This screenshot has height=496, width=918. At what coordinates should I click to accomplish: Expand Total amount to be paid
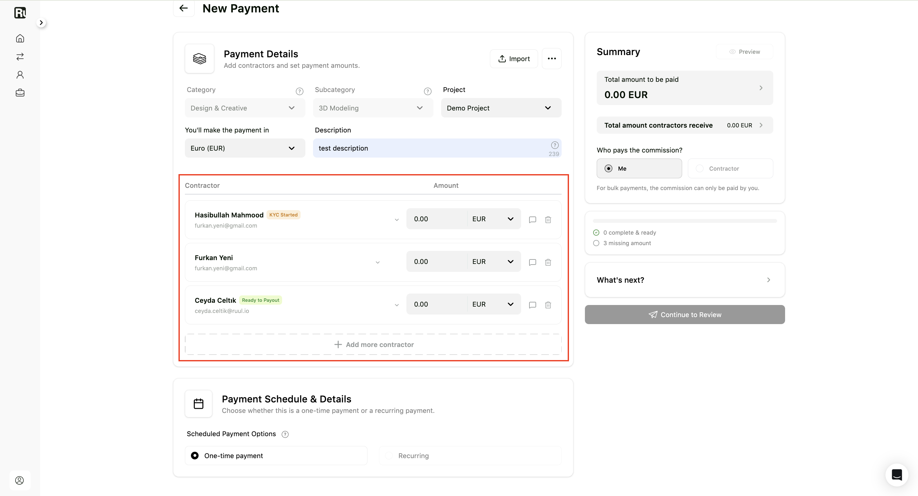[x=685, y=88]
